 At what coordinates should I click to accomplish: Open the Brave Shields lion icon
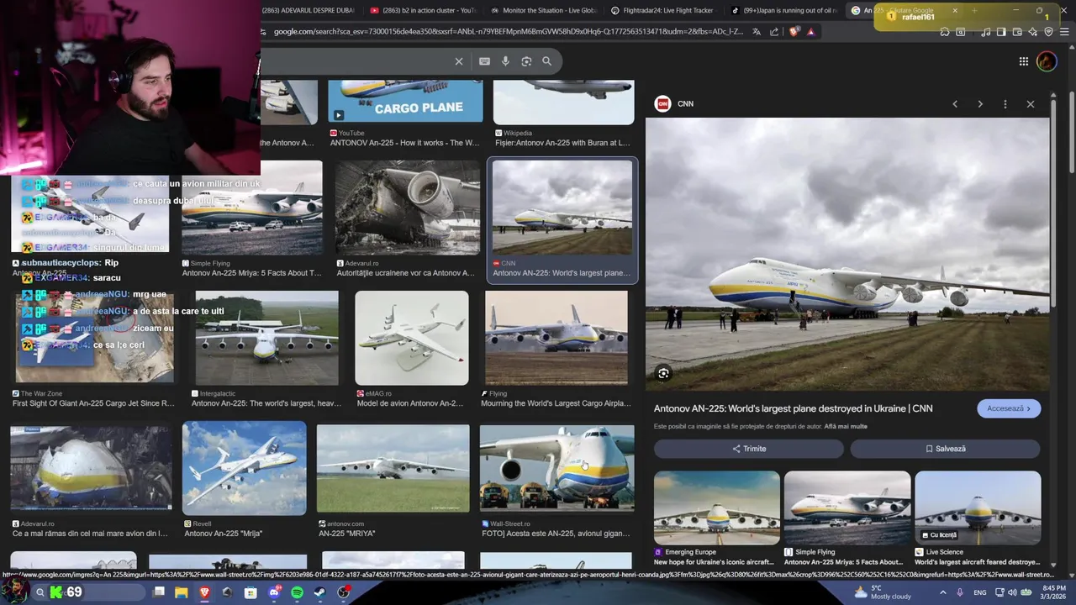[794, 32]
